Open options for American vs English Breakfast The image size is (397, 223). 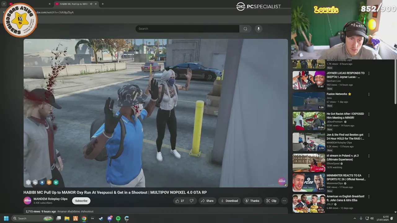point(369,197)
